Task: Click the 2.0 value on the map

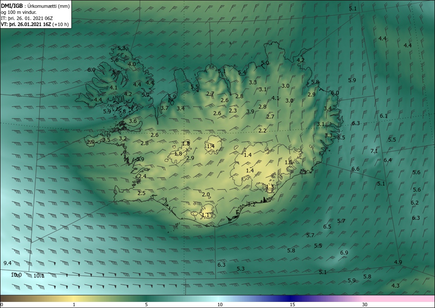Action: [x=206, y=195]
